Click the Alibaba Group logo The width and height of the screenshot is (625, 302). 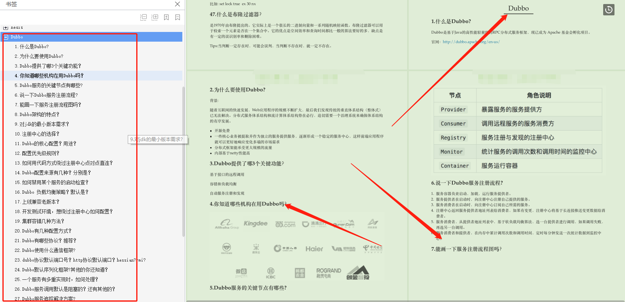tap(227, 224)
